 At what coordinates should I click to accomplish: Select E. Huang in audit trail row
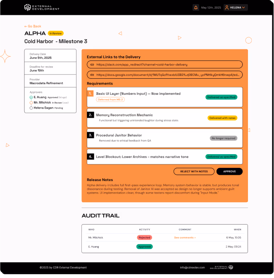point(93,247)
